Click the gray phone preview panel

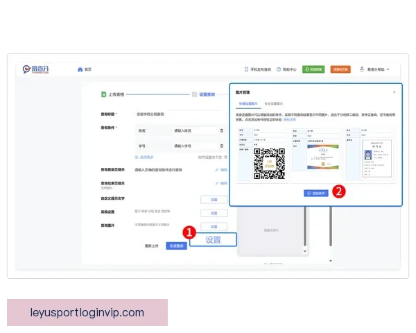click(x=270, y=230)
